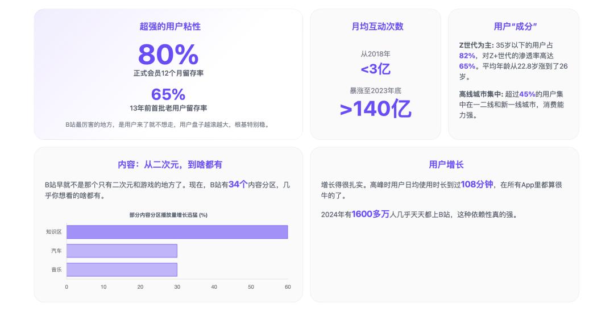Click the chart title 部分内容分区播放量增长迅猛

168,215
